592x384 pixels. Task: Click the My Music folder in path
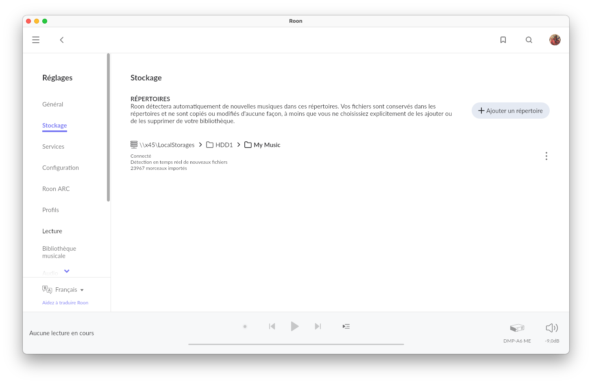point(262,145)
